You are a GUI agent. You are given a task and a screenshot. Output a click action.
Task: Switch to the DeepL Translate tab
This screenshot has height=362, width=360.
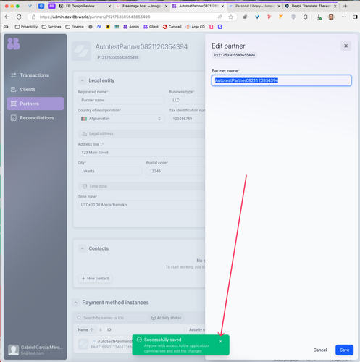pyautogui.click(x=311, y=6)
